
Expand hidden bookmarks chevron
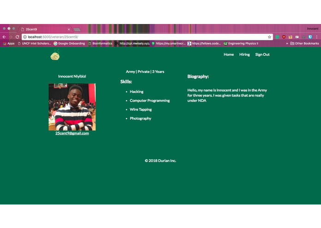pos(287,43)
